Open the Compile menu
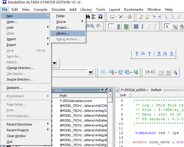This screenshot has height=147, width=184. click(x=40, y=9)
